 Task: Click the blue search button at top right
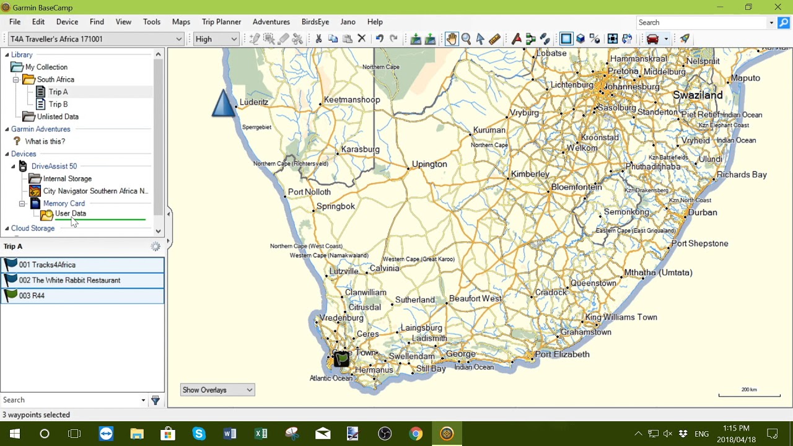[x=784, y=22]
